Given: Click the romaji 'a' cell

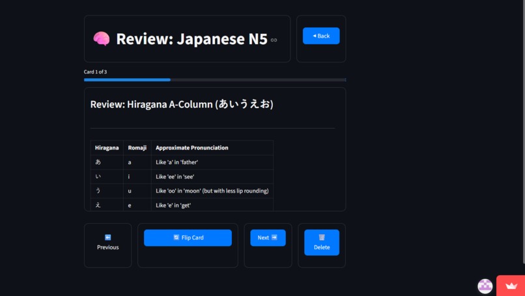Looking at the screenshot, I should pyautogui.click(x=137, y=162).
